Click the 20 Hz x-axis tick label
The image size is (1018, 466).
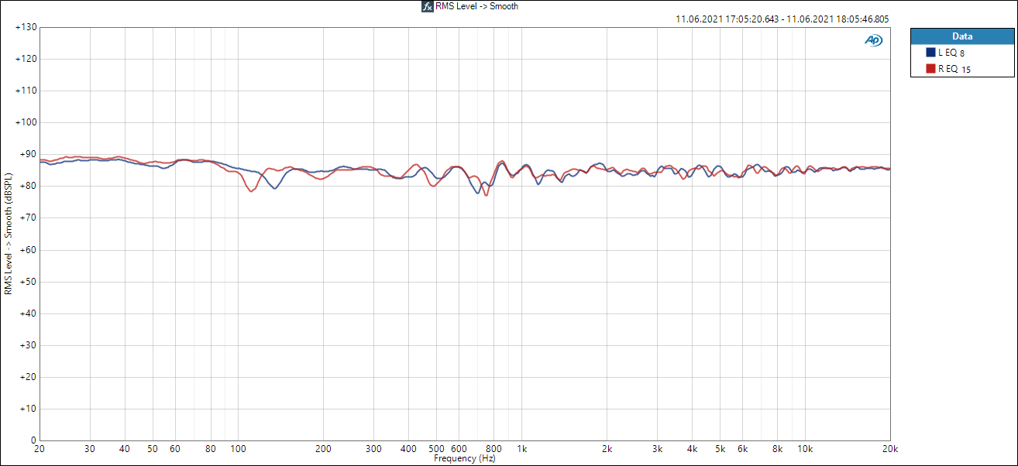[x=40, y=449]
